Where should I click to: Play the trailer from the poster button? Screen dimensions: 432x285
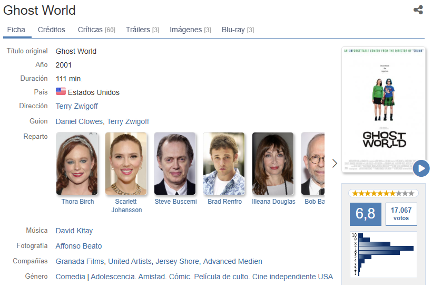(x=421, y=168)
